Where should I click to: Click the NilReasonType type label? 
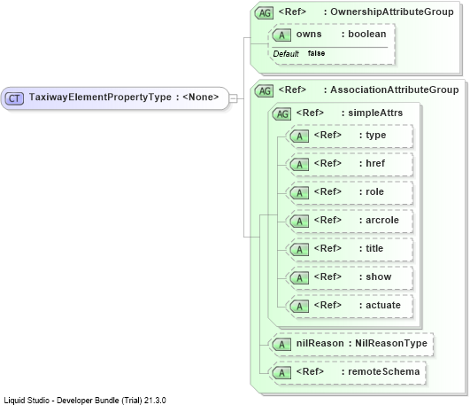click(x=391, y=343)
